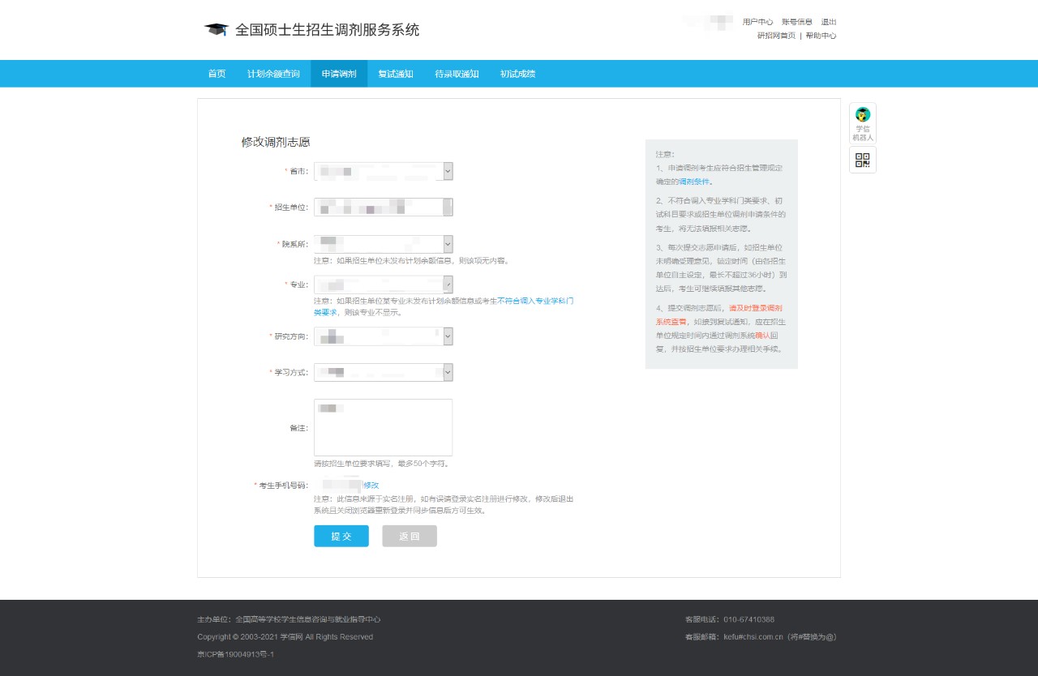Switch to 复试通知 tab
The image size is (1038, 676).
click(x=396, y=74)
